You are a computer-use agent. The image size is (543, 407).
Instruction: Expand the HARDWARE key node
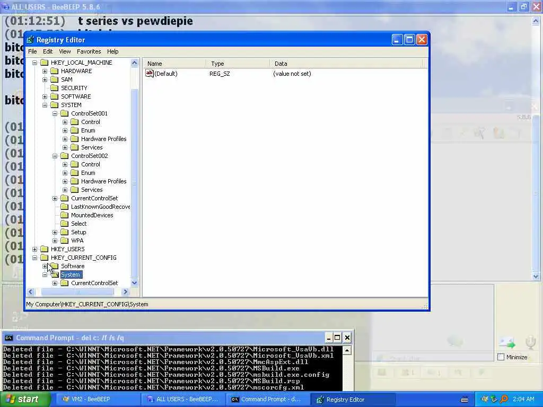tap(45, 71)
